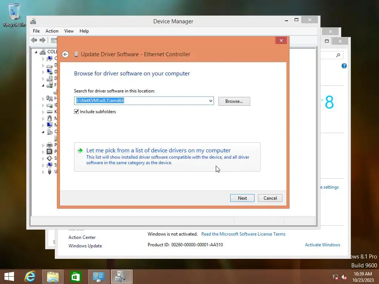
Task: Open the View menu
Action: pyautogui.click(x=69, y=31)
